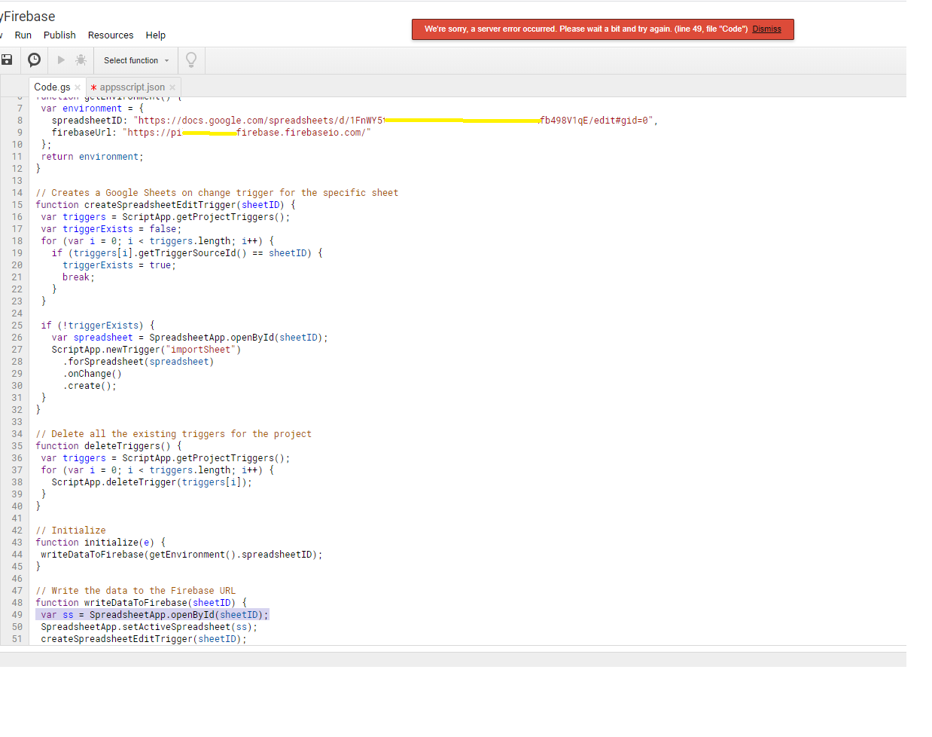932x737 pixels.
Task: Open project version history
Action: pyautogui.click(x=35, y=60)
